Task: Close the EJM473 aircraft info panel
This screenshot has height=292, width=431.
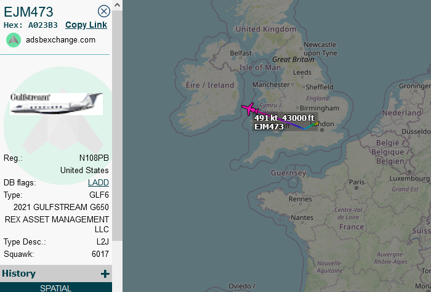Action: pyautogui.click(x=104, y=11)
